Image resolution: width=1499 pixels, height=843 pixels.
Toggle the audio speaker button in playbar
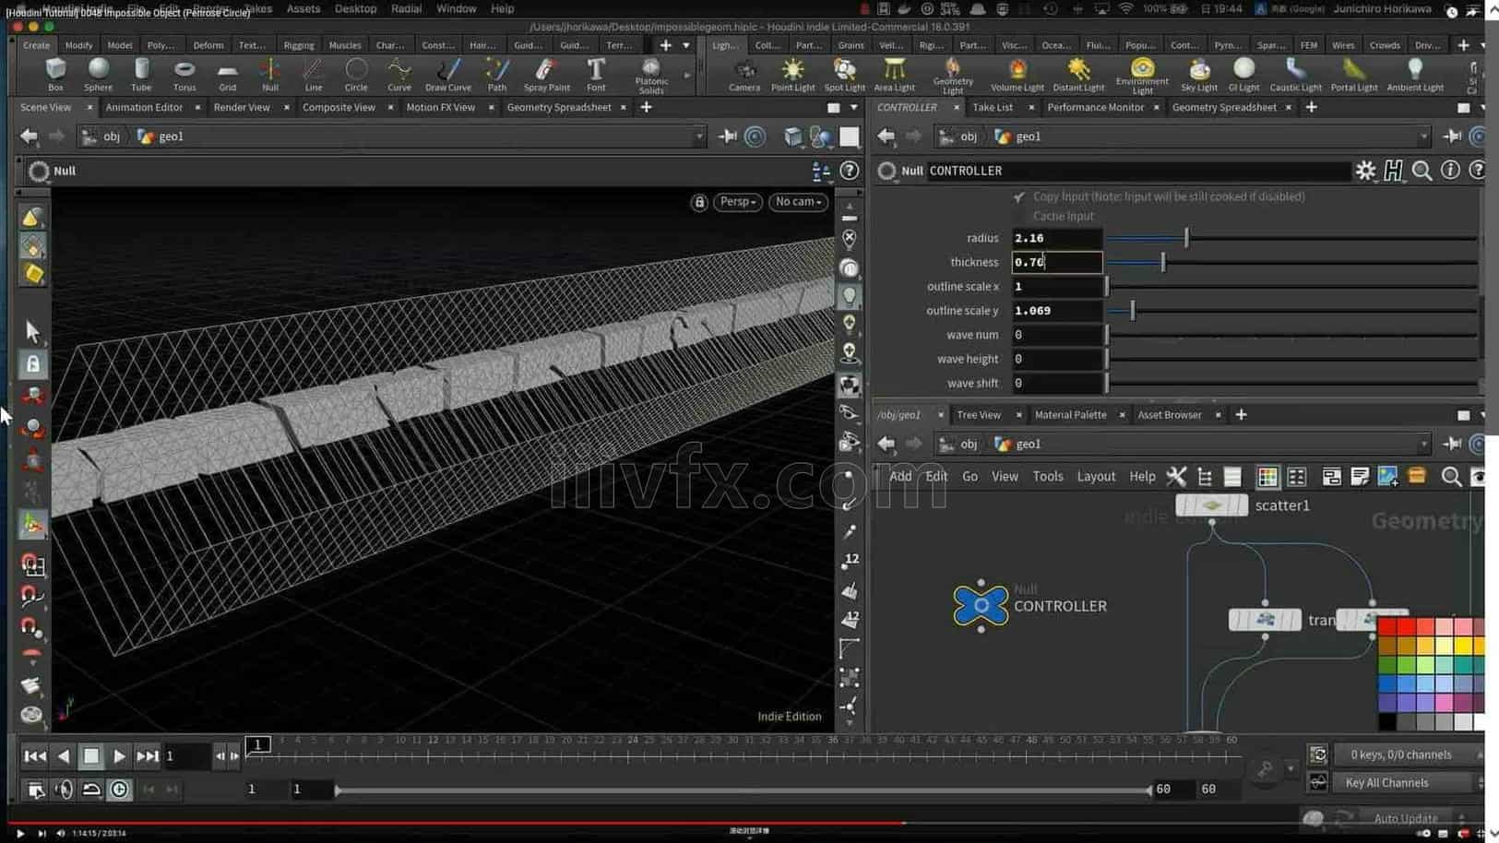point(64,790)
